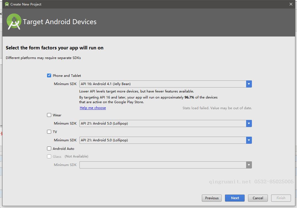Click 'Stats load failed' message

point(217,108)
